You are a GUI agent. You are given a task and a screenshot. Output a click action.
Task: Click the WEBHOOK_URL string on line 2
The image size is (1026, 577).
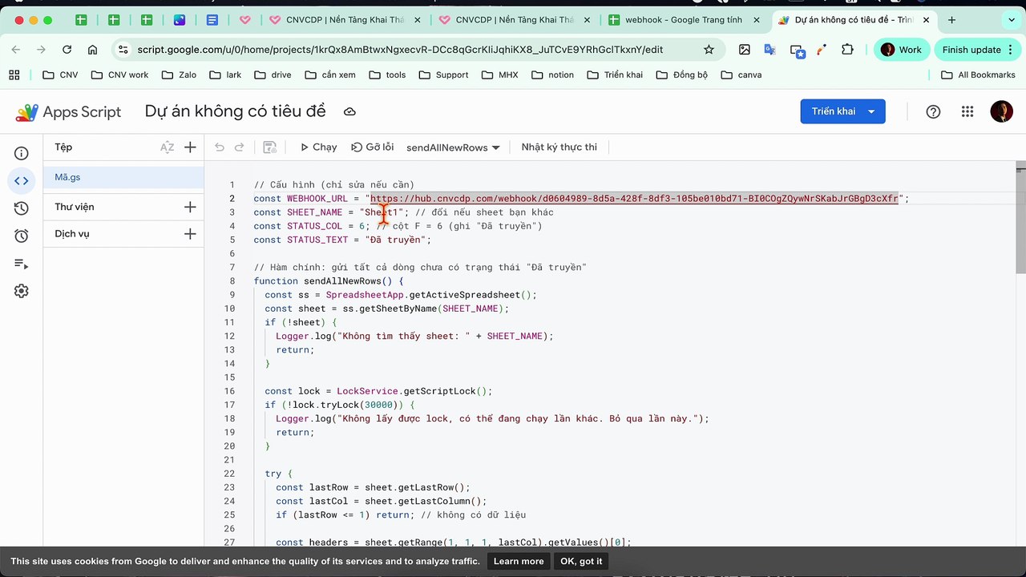(634, 199)
